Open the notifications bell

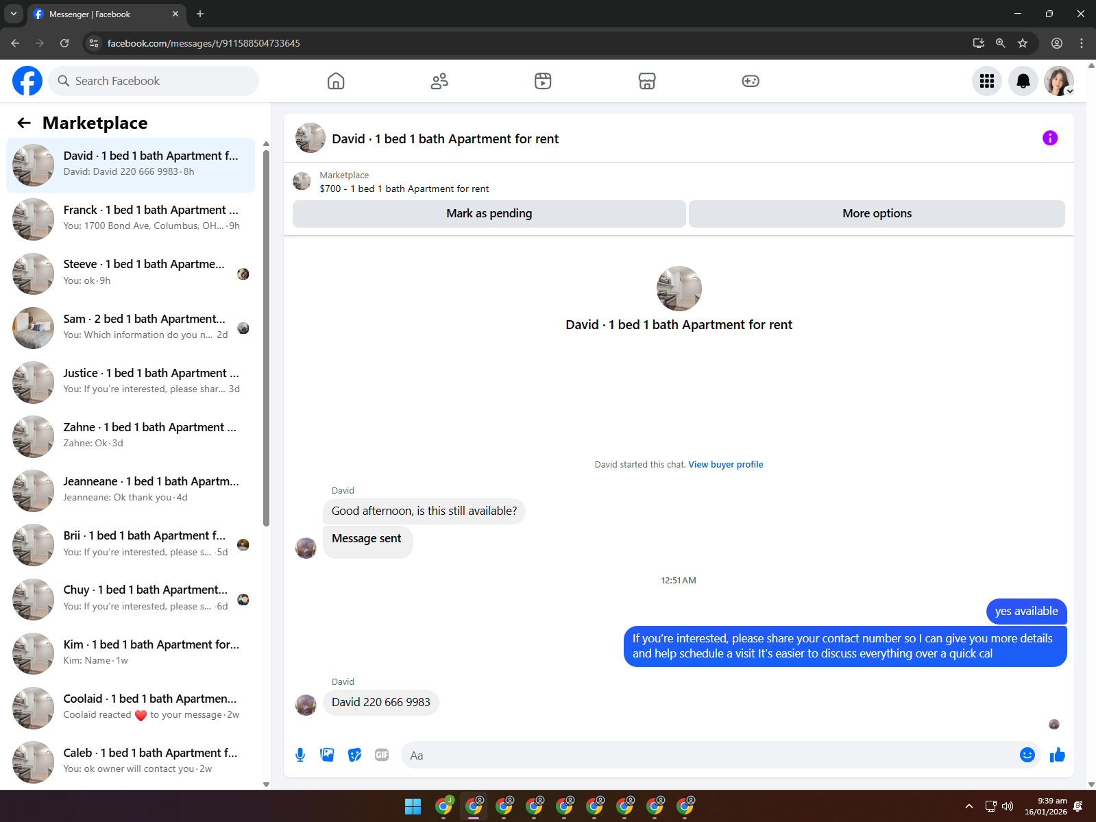tap(1023, 81)
